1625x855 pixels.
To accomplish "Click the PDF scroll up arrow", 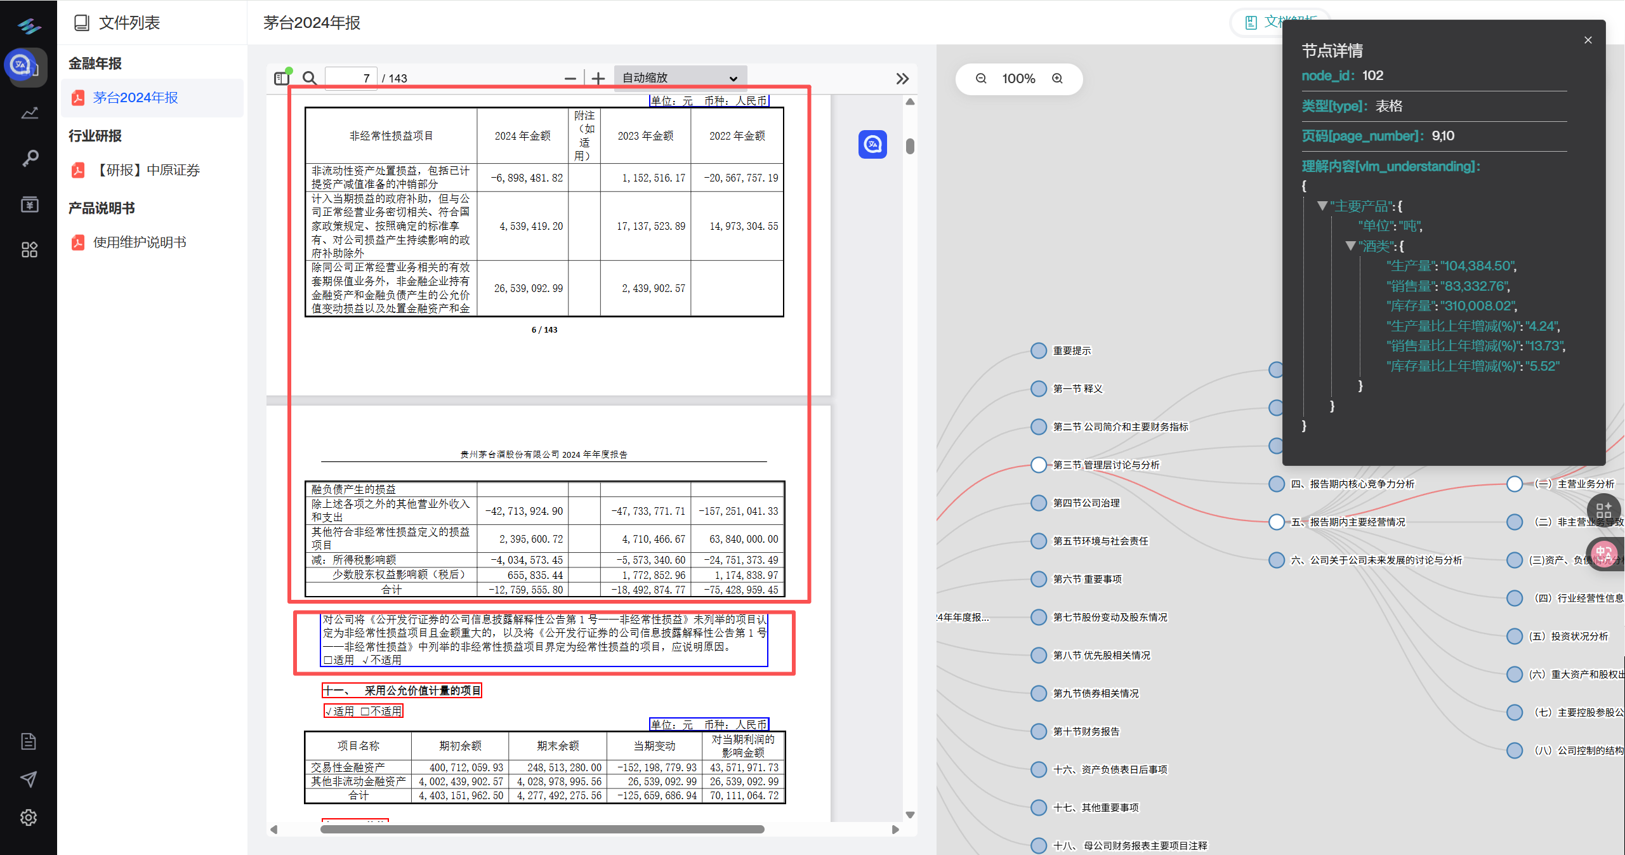I will (910, 102).
